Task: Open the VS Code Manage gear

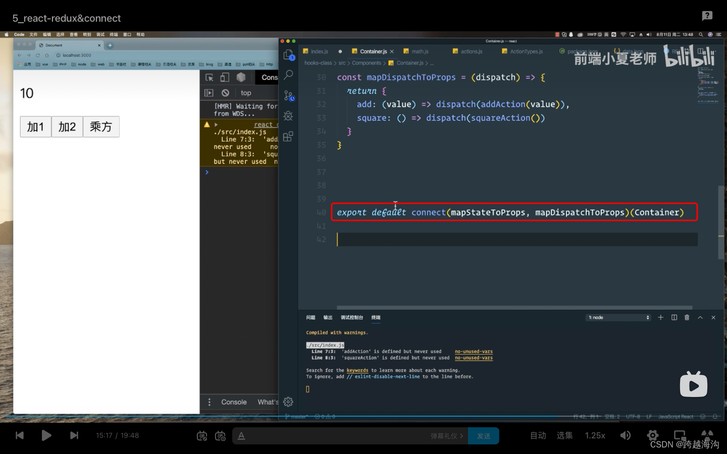Action: click(x=288, y=402)
